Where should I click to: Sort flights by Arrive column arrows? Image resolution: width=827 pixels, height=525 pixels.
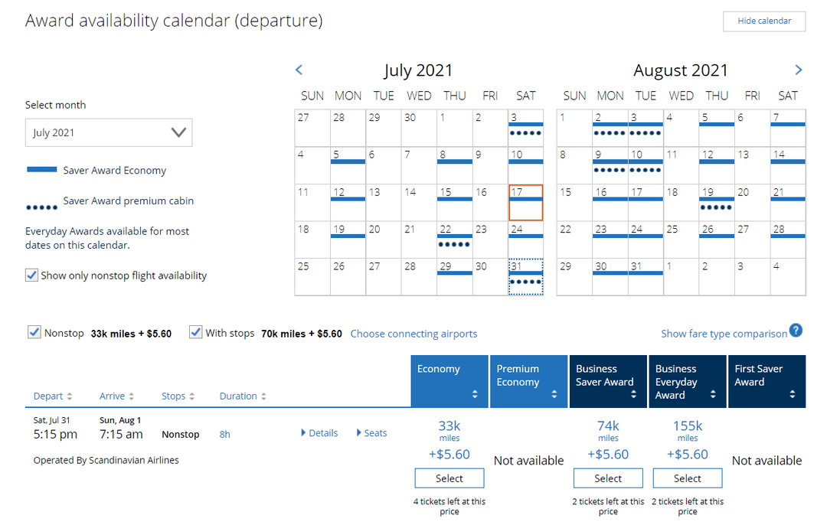tap(131, 396)
